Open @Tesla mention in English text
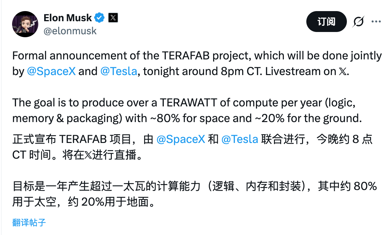Viewport: 391px width, 235px height. click(x=119, y=71)
